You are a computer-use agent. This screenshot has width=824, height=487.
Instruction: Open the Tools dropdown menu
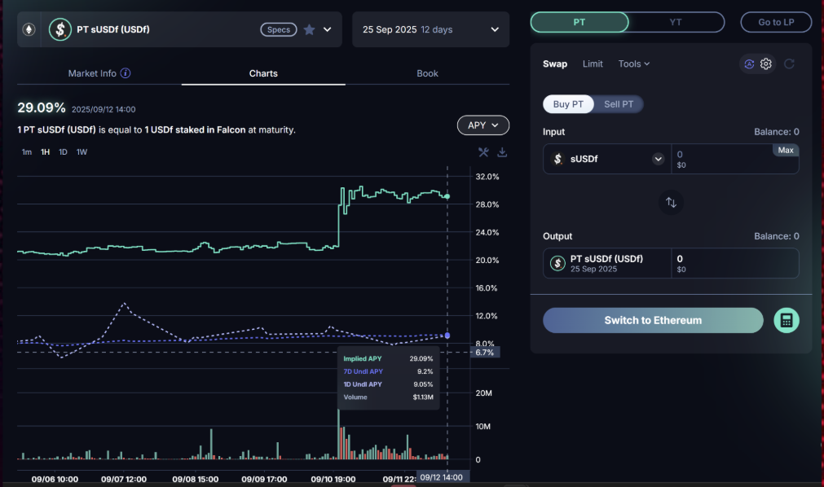pyautogui.click(x=634, y=64)
